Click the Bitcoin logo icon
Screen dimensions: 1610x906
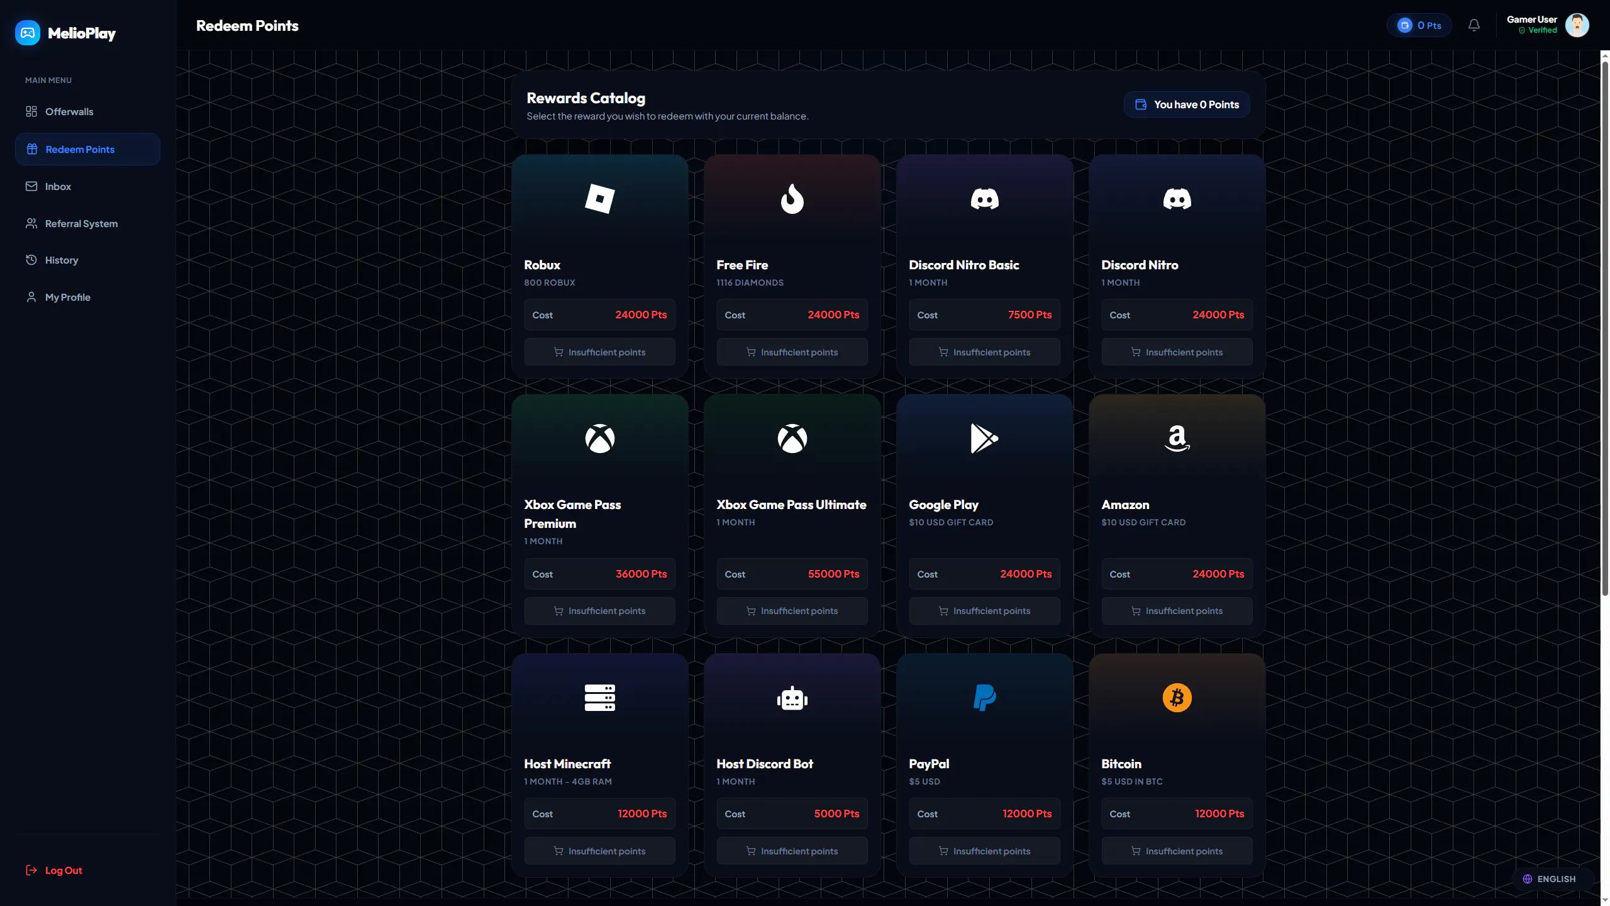click(1177, 698)
